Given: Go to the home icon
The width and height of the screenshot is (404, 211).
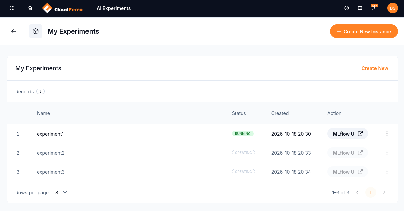Looking at the screenshot, I should point(30,8).
